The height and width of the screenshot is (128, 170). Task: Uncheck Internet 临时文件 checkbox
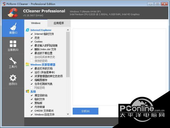tap(32, 34)
